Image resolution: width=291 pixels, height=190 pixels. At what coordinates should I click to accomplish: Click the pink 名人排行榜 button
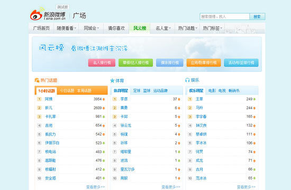coord(102,63)
